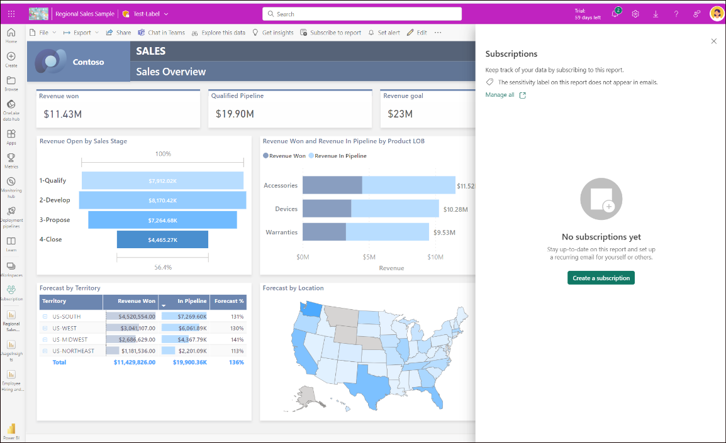Open Learn in the left sidebar
The width and height of the screenshot is (726, 443).
(x=11, y=244)
